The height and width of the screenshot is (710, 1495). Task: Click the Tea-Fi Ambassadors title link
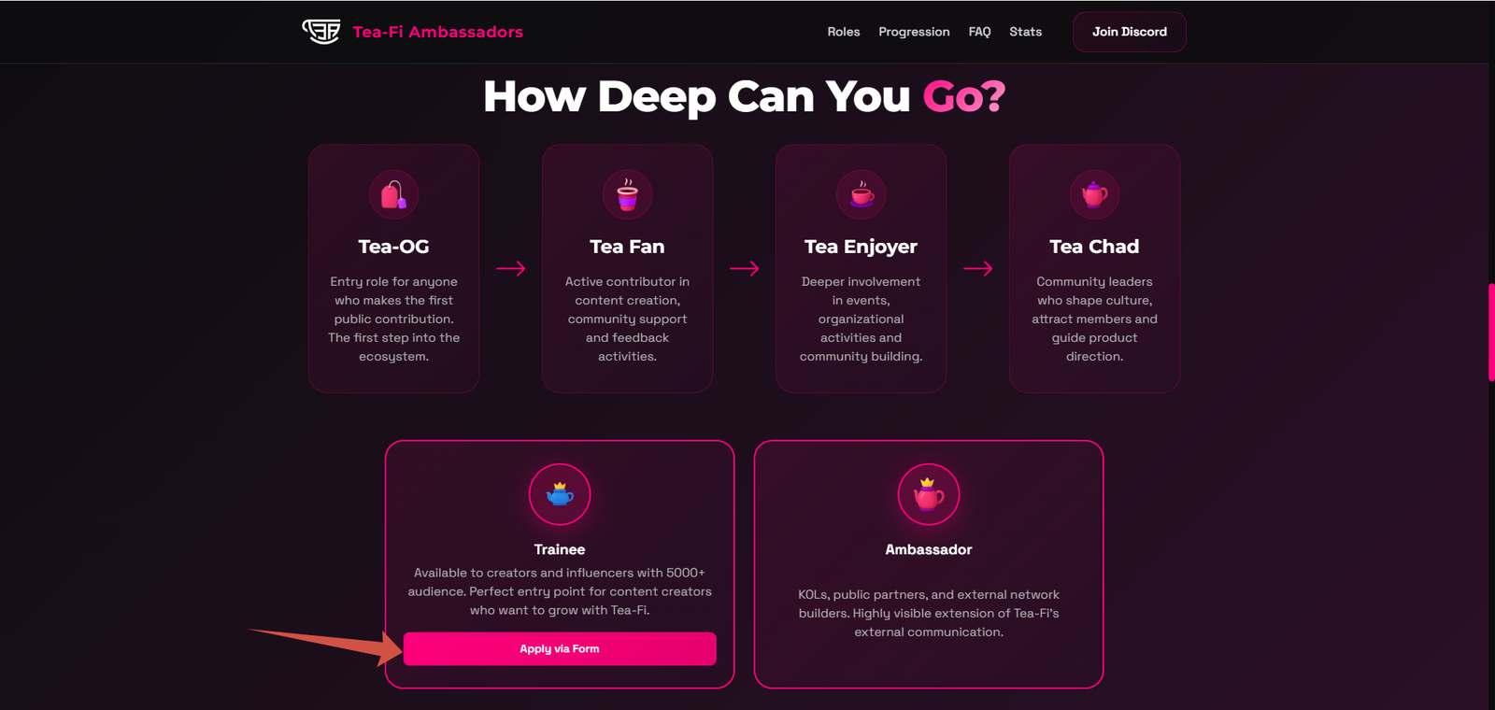click(x=437, y=32)
